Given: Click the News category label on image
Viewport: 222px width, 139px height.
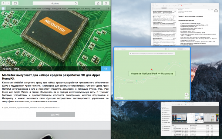Looking at the screenshot, I should coord(16,69).
